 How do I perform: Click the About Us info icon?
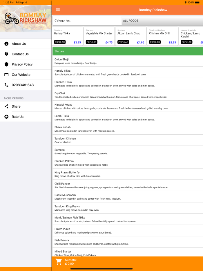click(x=6, y=44)
